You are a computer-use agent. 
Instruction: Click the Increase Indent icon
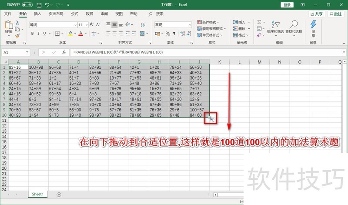coord(134,34)
